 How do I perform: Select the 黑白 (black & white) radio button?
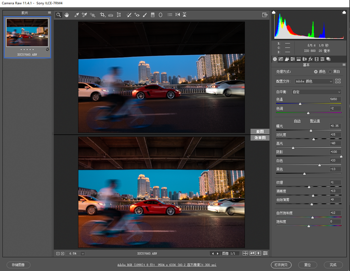point(330,71)
